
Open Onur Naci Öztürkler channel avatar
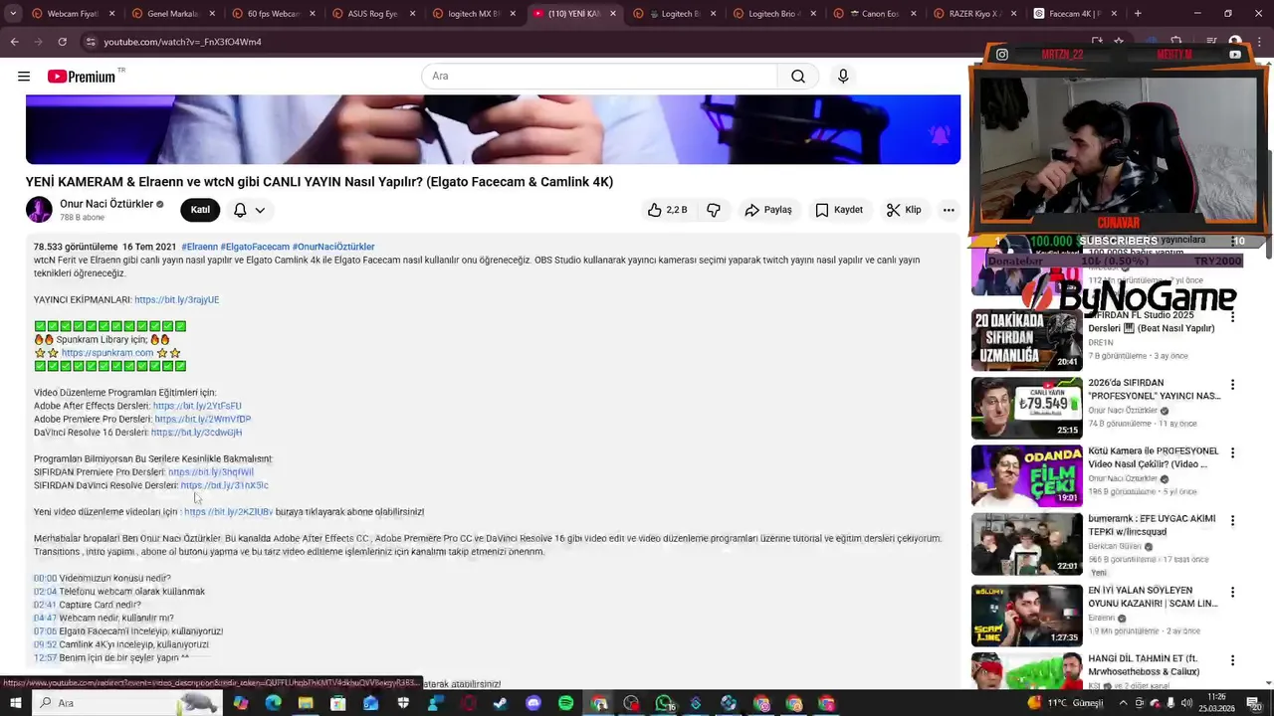click(39, 210)
